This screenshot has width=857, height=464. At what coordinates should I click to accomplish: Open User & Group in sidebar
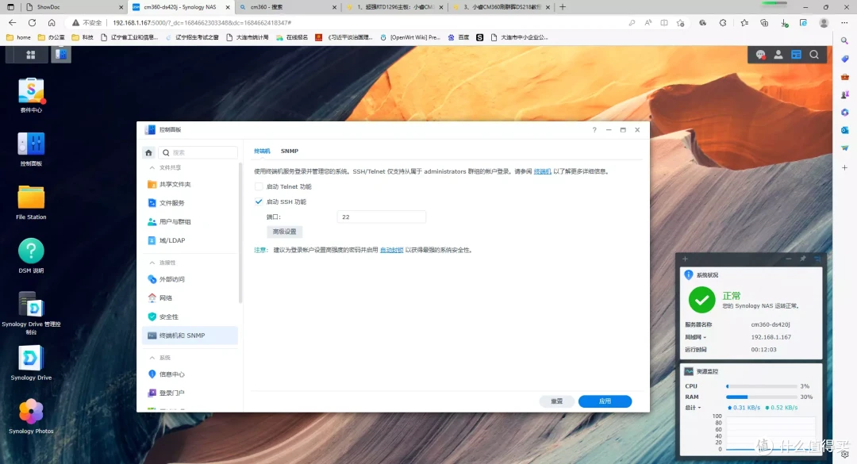190,222
